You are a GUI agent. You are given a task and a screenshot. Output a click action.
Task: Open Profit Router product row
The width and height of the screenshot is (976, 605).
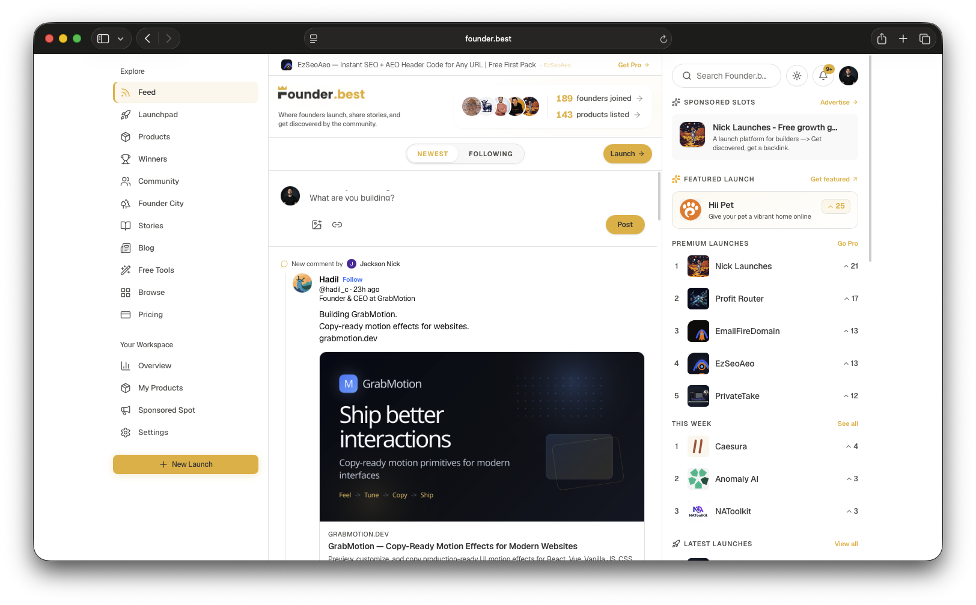[x=765, y=299]
